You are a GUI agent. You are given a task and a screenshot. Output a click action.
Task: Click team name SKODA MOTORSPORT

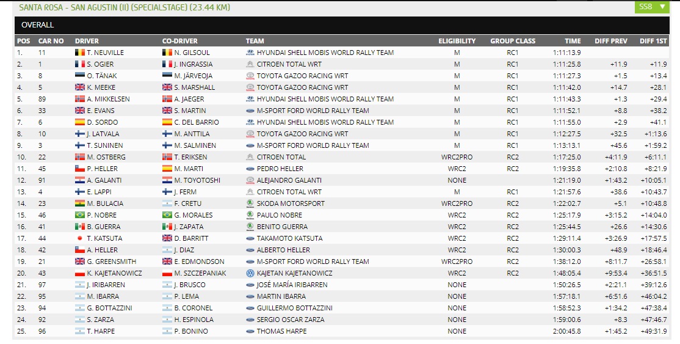click(x=291, y=203)
